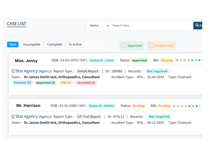
Task: Switch to the Incomplete tab
Action: tap(32, 44)
